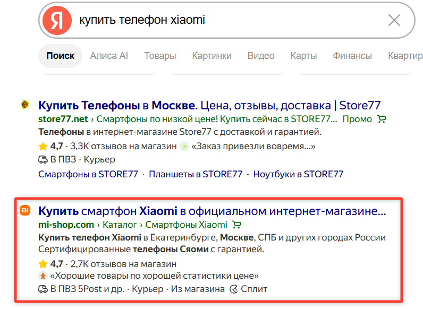Click shopping cart icon next to Промо

[382, 119]
